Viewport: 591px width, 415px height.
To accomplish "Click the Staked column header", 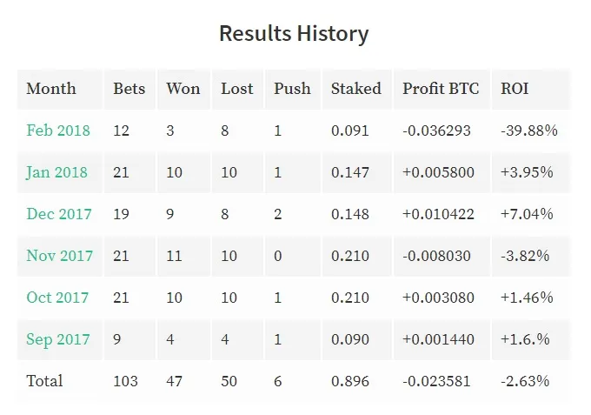I will coord(356,89).
